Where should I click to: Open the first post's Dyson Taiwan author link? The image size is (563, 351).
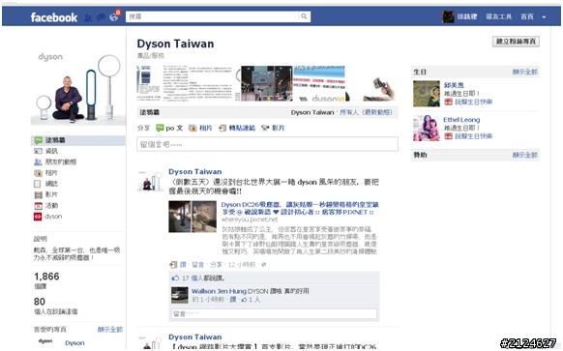(195, 171)
